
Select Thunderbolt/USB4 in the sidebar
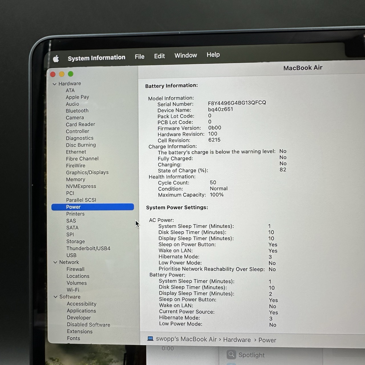click(88, 248)
